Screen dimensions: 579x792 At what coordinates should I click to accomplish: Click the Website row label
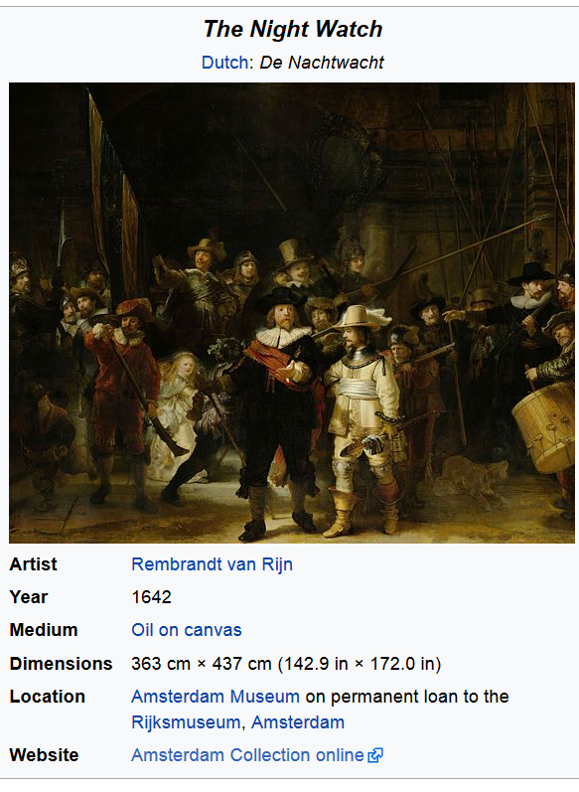(x=45, y=755)
